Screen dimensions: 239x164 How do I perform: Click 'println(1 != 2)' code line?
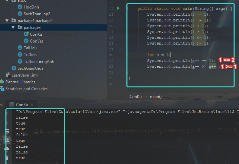click(179, 20)
